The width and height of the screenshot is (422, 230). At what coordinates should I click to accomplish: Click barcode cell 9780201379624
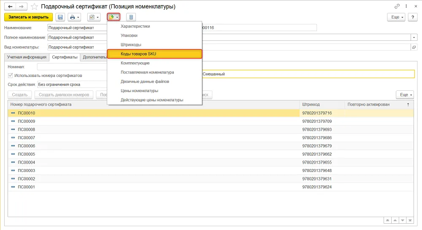pyautogui.click(x=322, y=187)
